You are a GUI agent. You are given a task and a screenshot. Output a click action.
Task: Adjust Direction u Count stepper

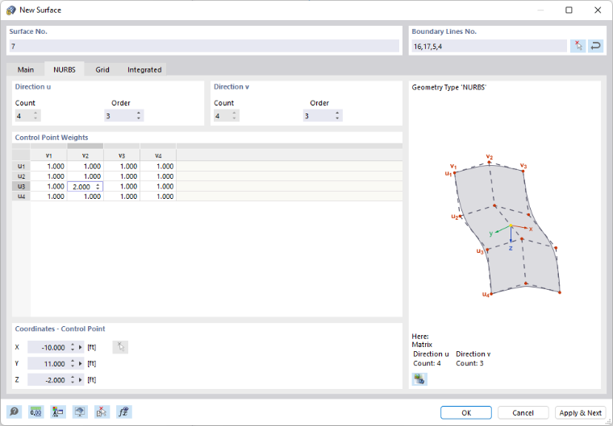tap(35, 116)
